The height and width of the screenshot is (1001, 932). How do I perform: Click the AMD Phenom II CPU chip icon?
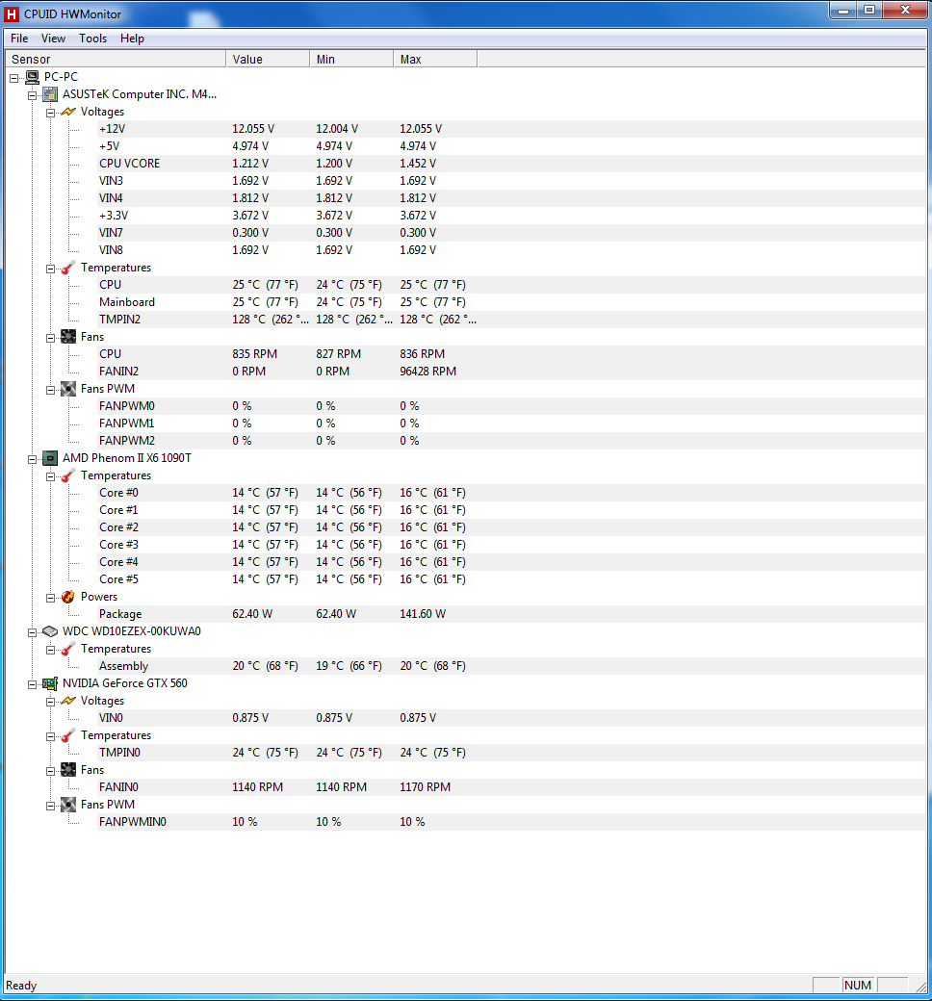tap(50, 458)
